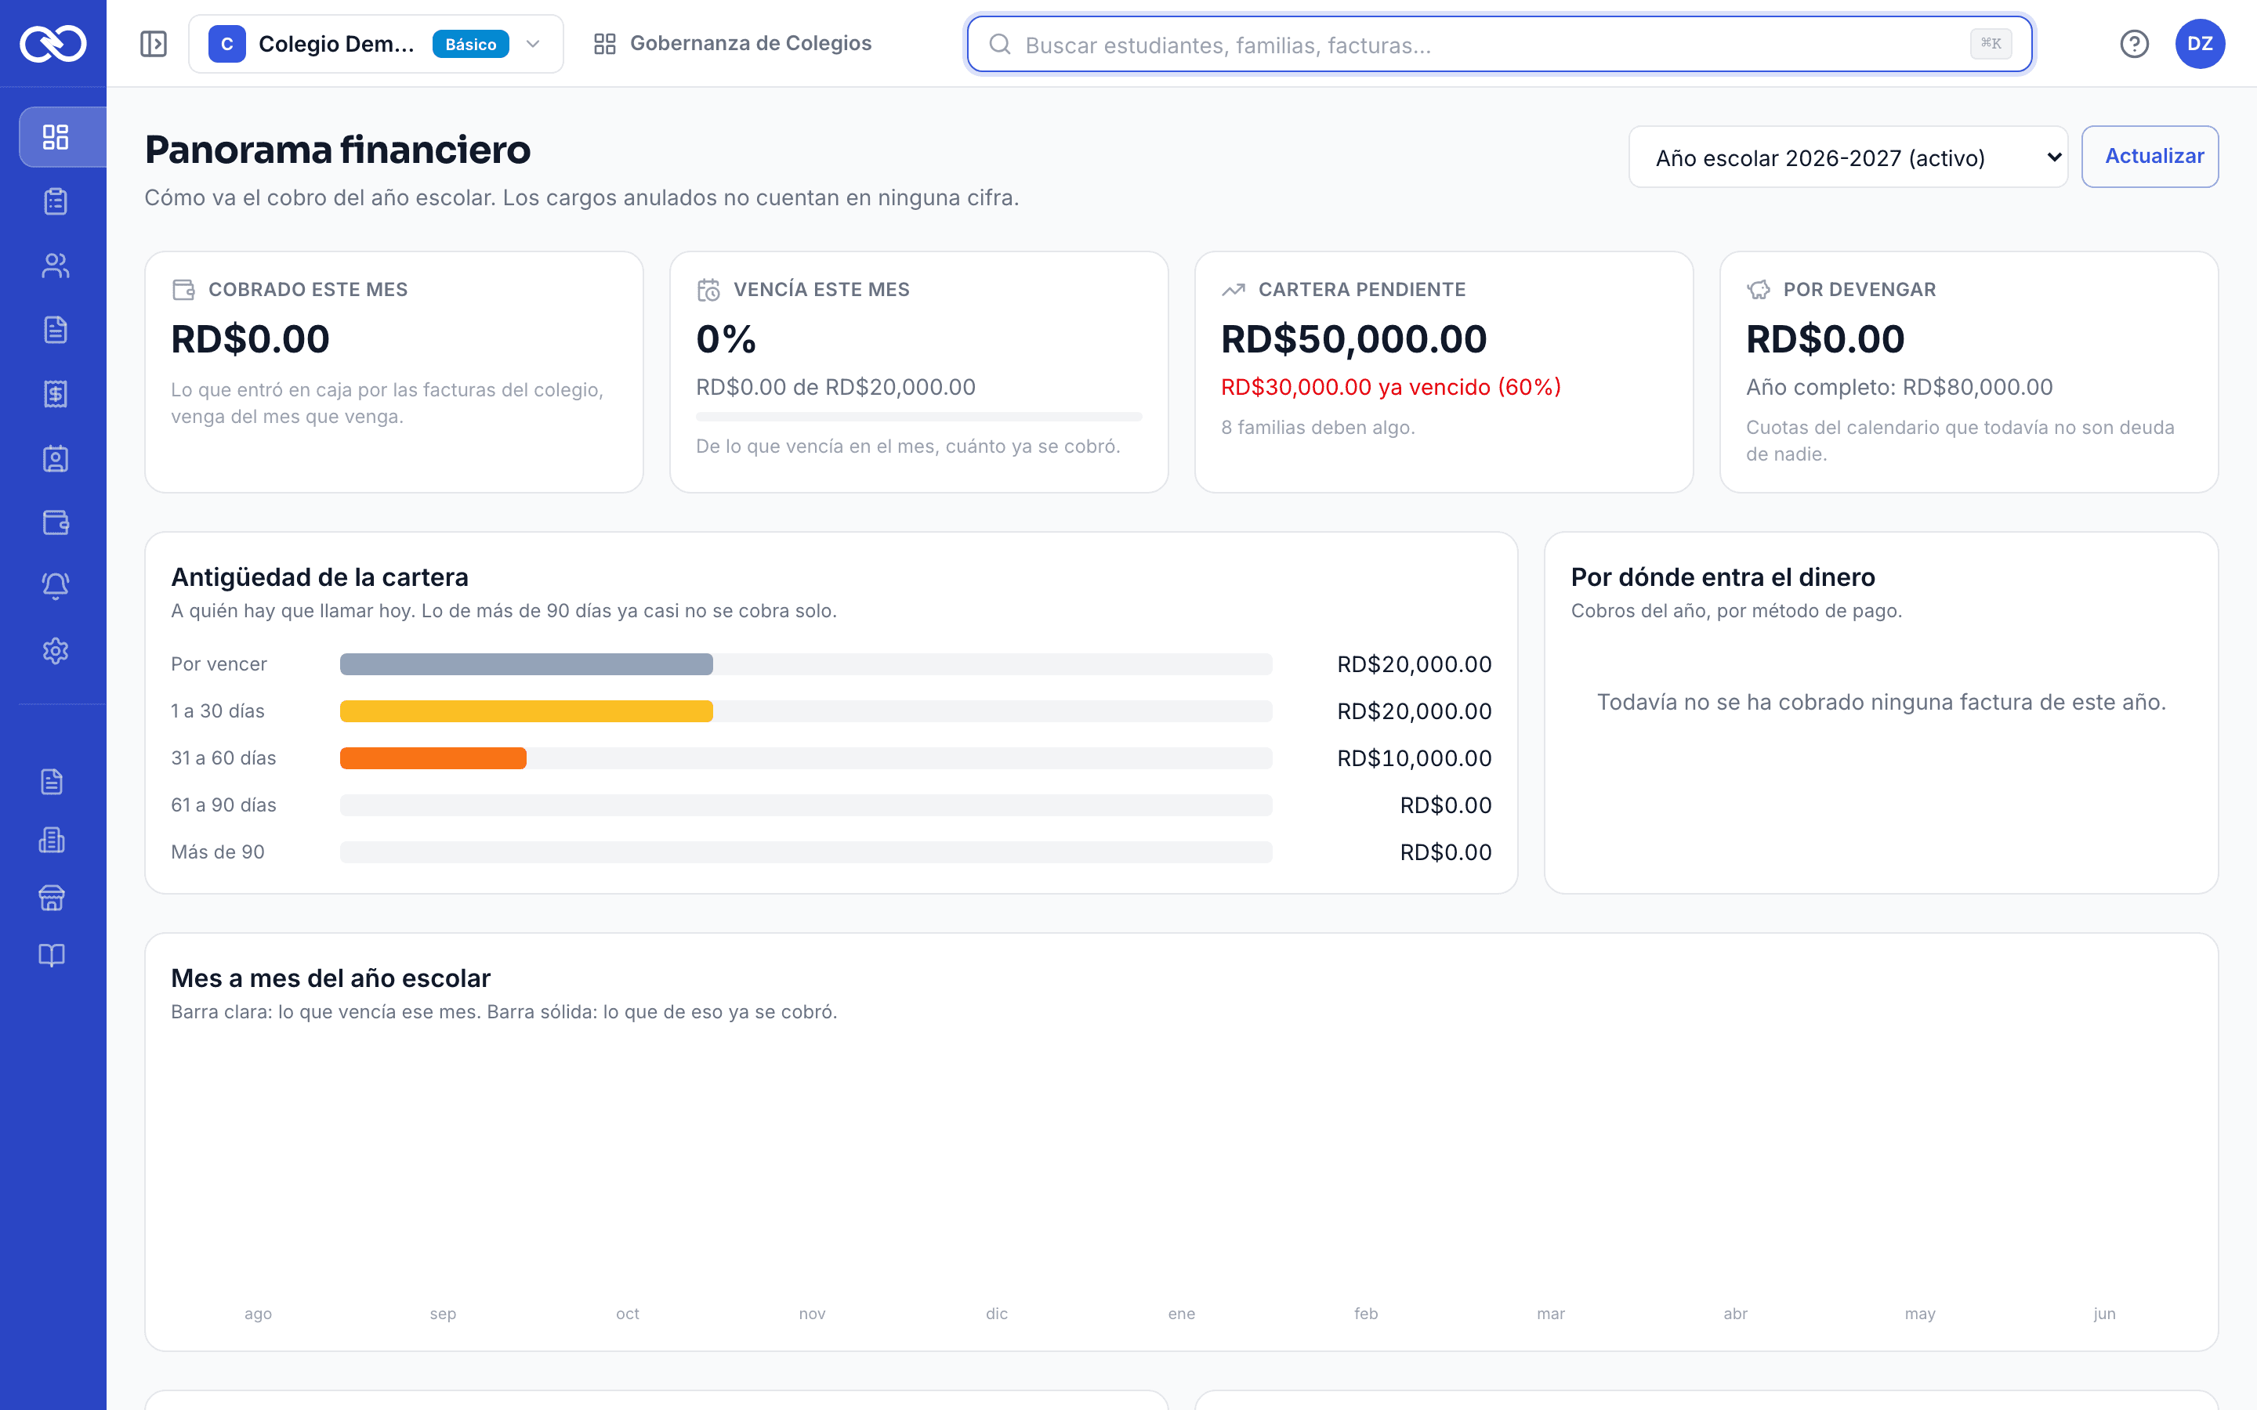The width and height of the screenshot is (2257, 1410).
Task: Click the document icon below sidebar divider
Action: point(53,782)
